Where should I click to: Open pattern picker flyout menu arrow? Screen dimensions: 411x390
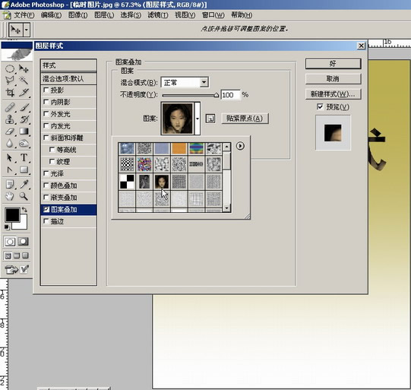[240, 146]
